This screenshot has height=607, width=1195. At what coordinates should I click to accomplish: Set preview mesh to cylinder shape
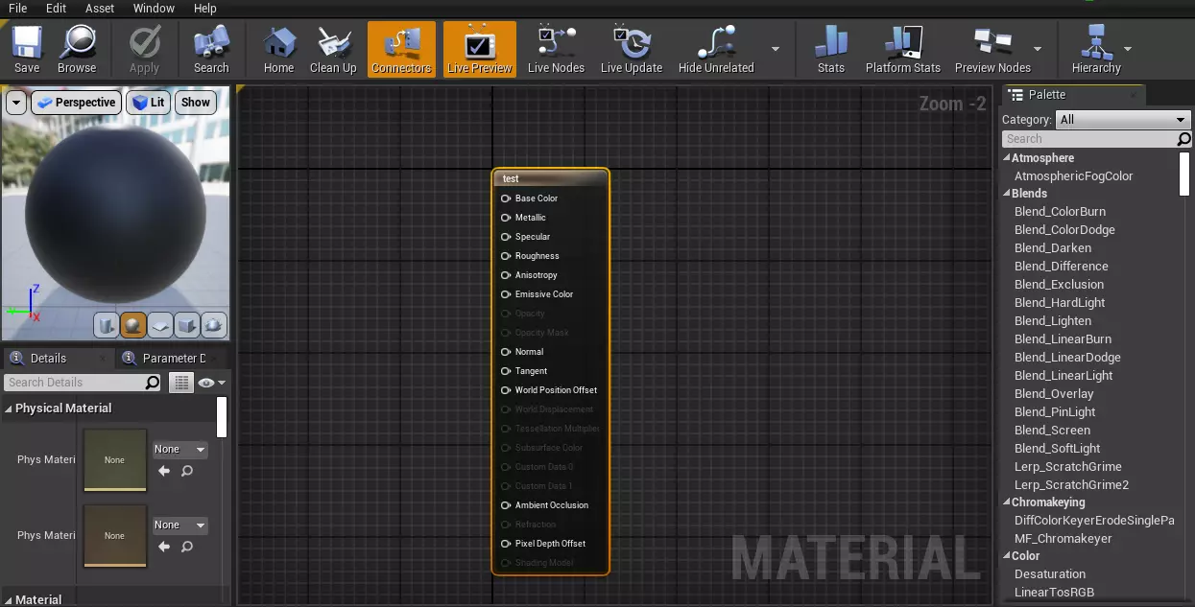106,326
